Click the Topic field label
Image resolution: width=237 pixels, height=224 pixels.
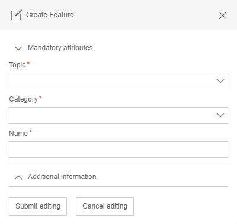point(17,65)
